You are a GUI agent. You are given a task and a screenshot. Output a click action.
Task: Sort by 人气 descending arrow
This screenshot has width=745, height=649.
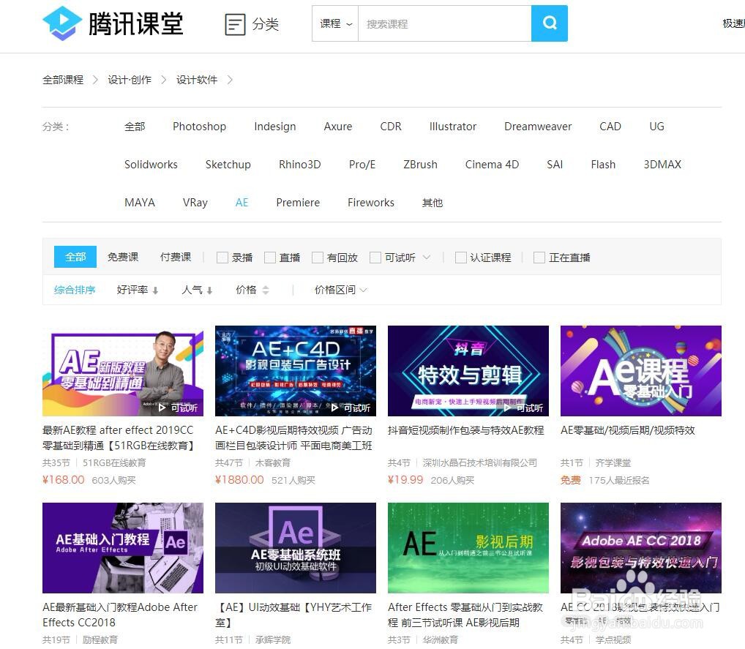[x=209, y=290]
